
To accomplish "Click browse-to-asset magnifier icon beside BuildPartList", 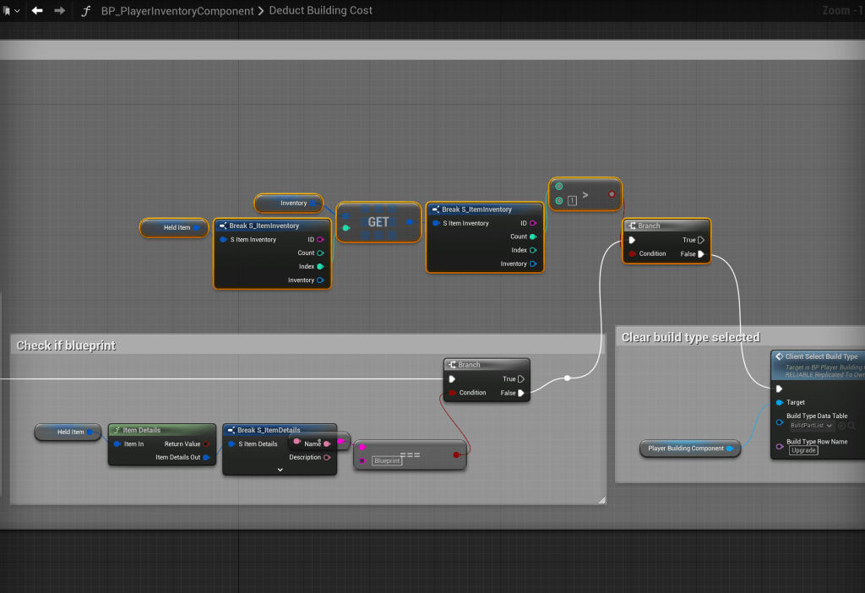I will pyautogui.click(x=851, y=426).
